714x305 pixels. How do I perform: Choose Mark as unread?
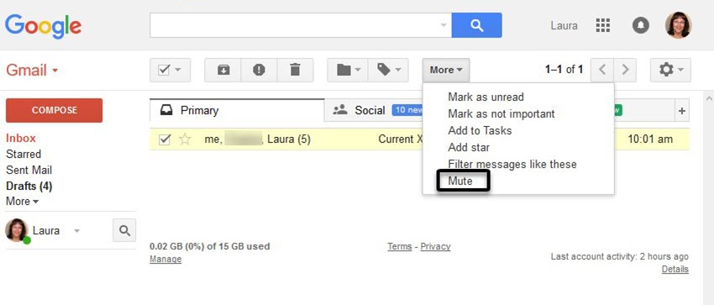[x=486, y=97]
